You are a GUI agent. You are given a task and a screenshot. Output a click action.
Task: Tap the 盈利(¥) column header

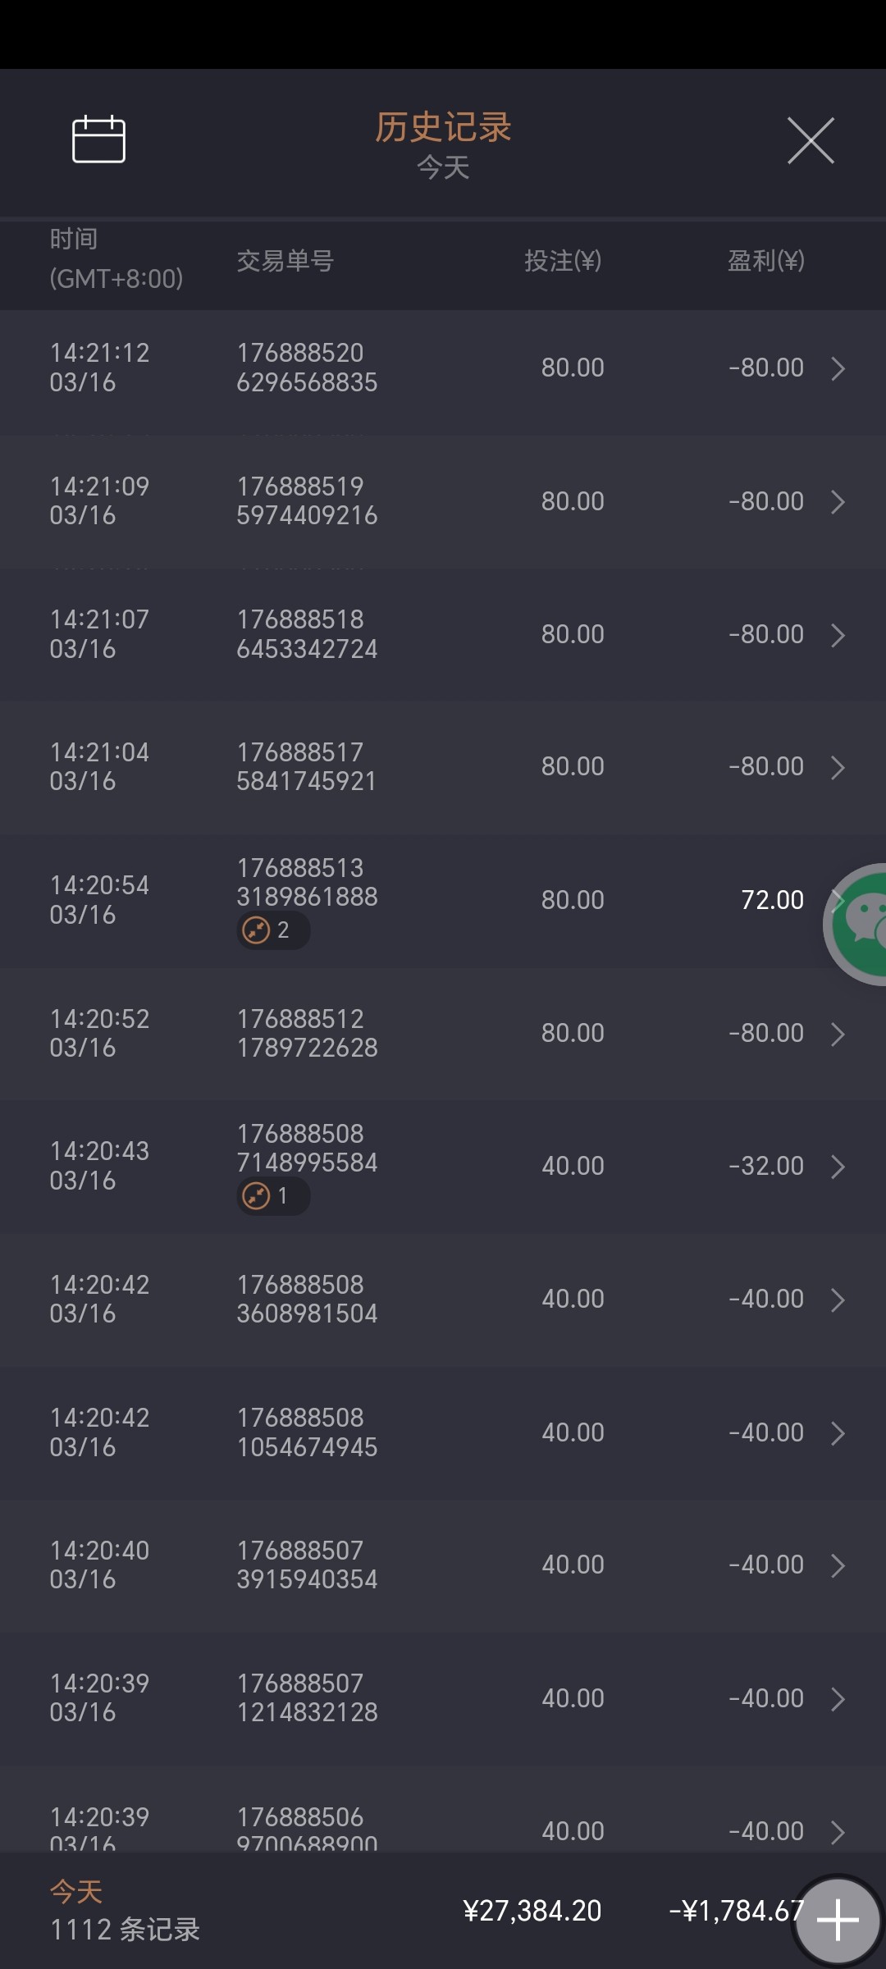765,261
